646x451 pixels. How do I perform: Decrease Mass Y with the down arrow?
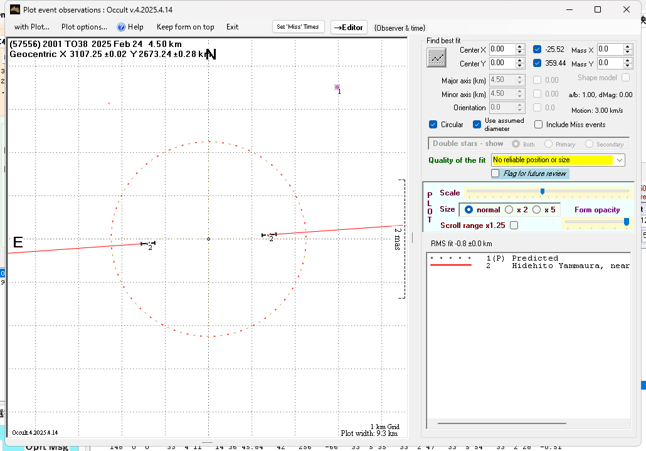pos(628,66)
